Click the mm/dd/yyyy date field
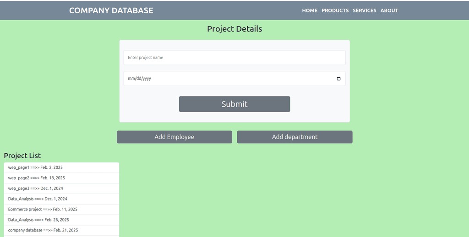 pyautogui.click(x=234, y=79)
